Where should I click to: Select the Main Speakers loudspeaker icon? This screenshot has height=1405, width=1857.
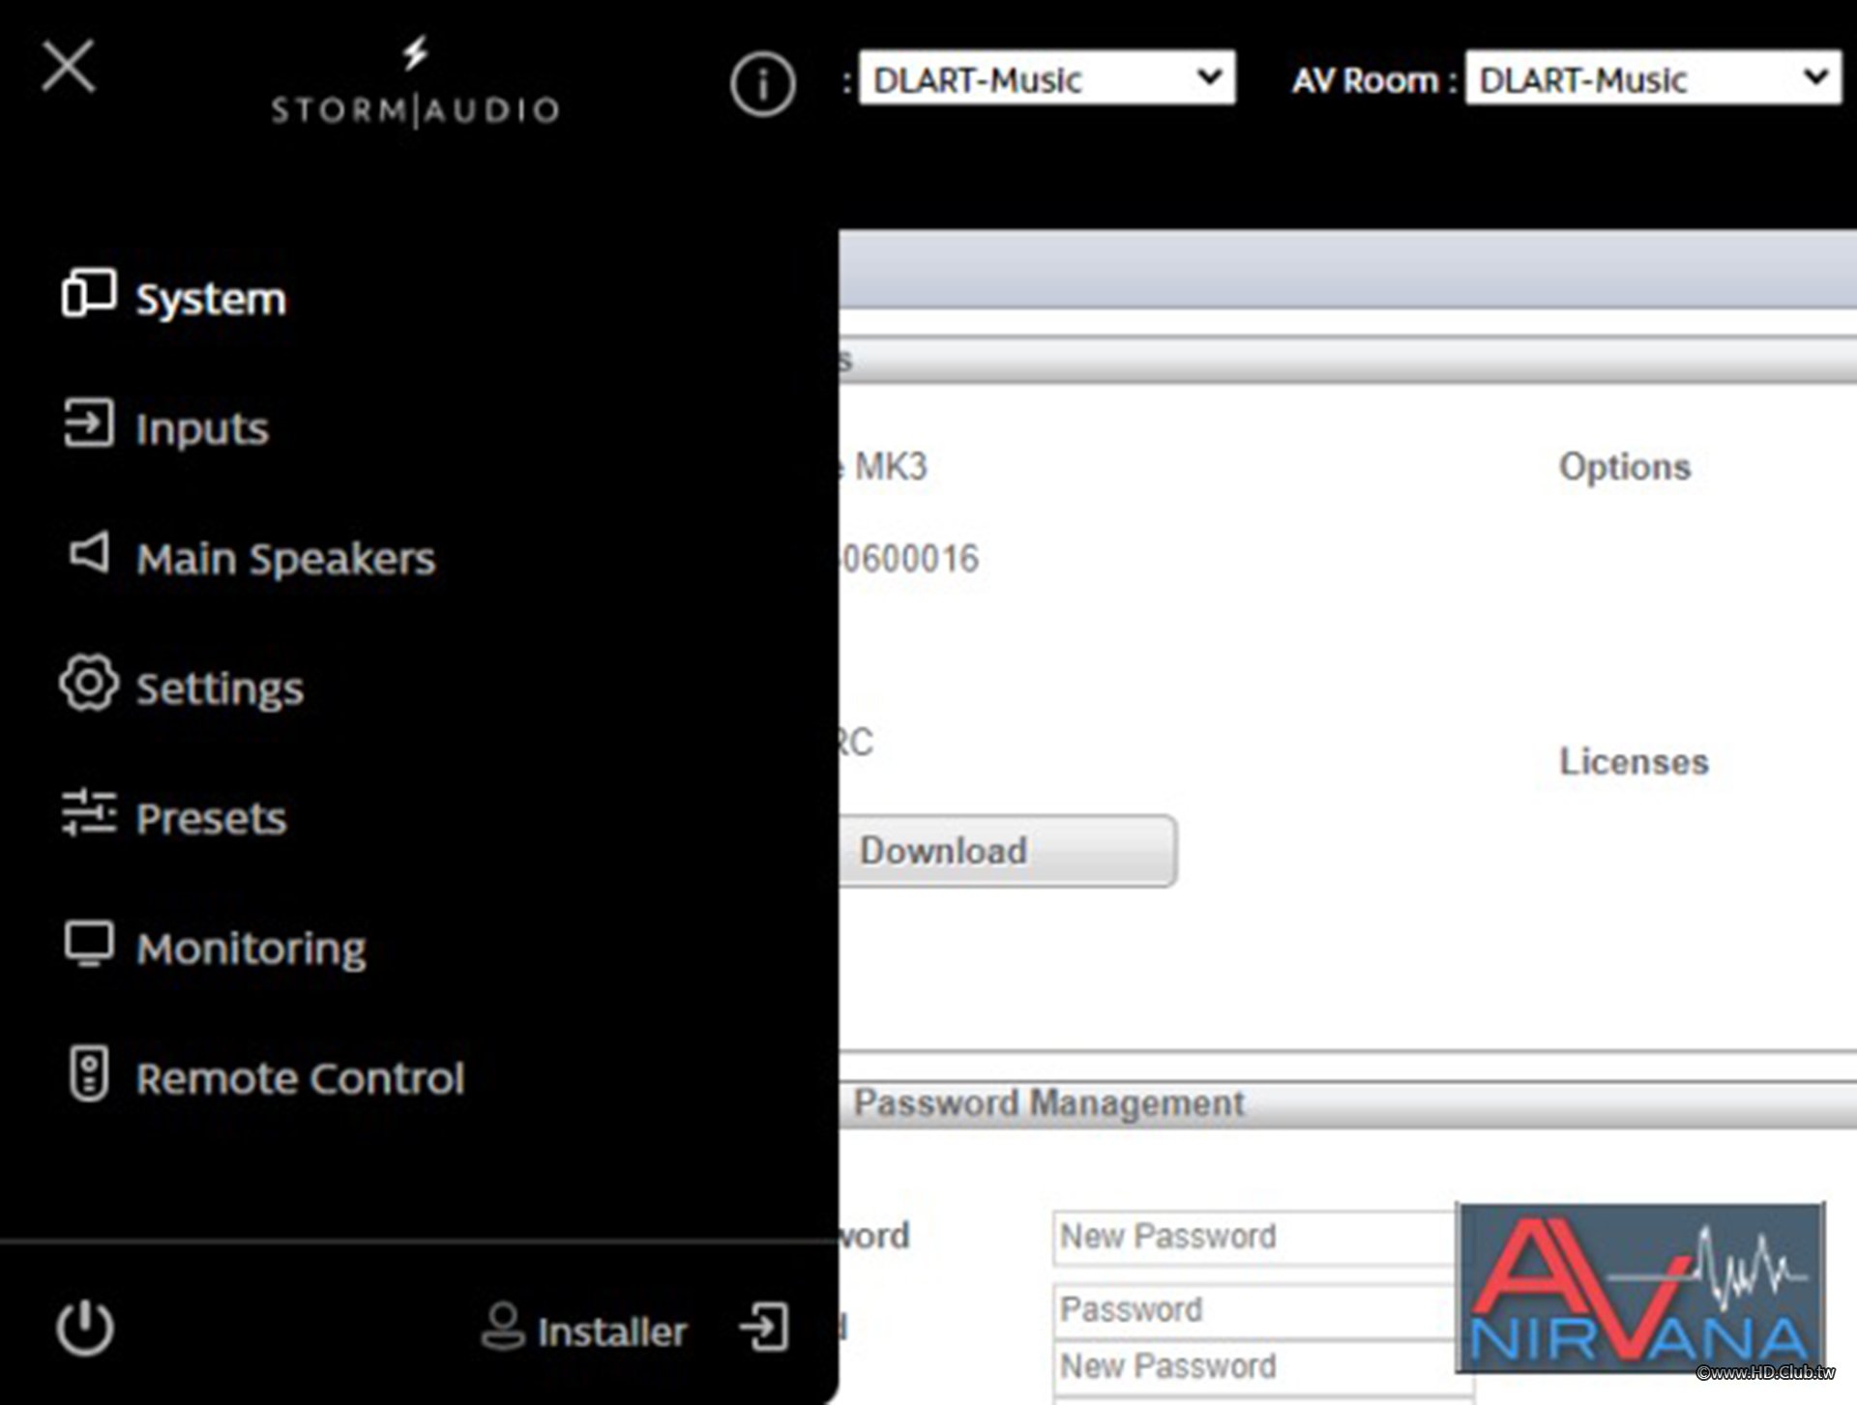click(89, 553)
